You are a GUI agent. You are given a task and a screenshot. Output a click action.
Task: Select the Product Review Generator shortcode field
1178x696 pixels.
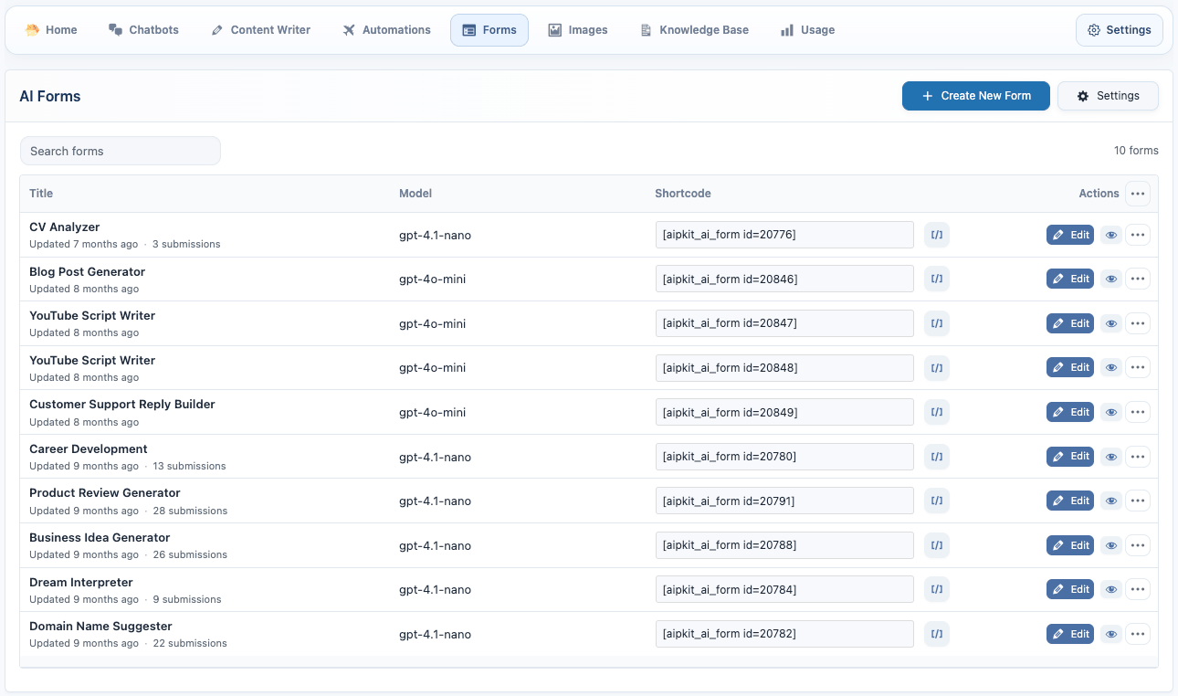[x=784, y=501]
